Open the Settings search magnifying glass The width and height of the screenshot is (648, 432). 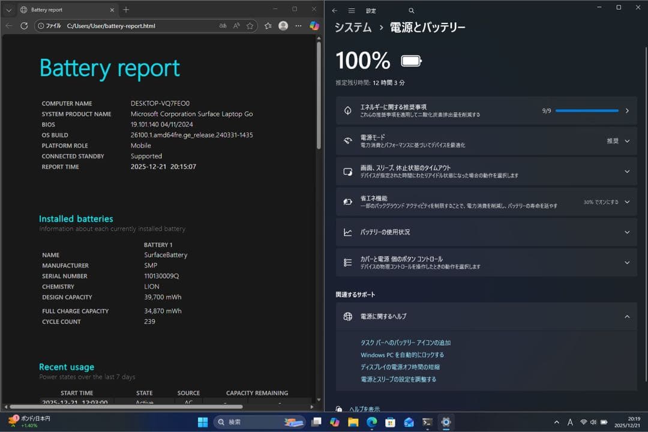tap(411, 10)
